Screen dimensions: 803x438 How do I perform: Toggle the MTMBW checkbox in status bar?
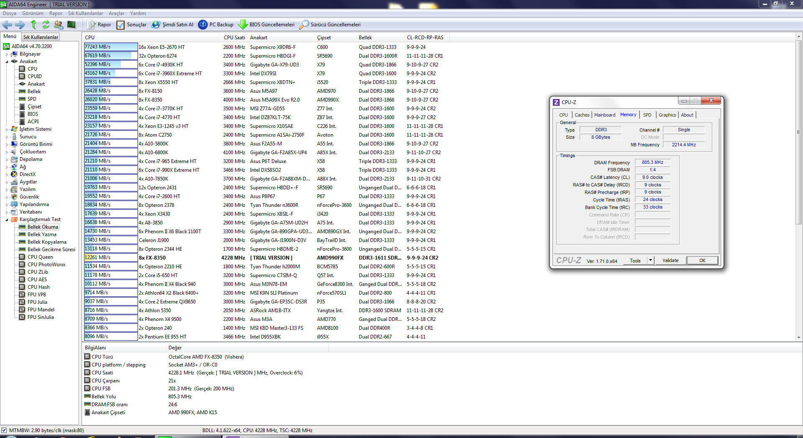(4, 430)
